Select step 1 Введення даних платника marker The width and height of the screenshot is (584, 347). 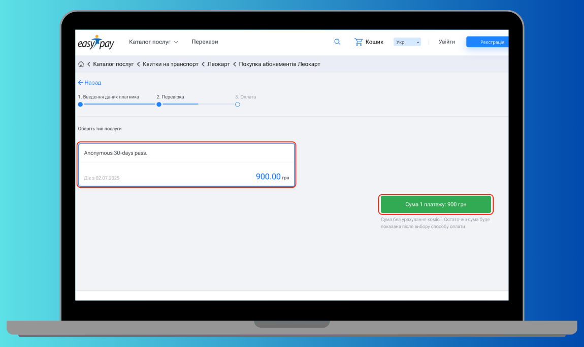[80, 105]
